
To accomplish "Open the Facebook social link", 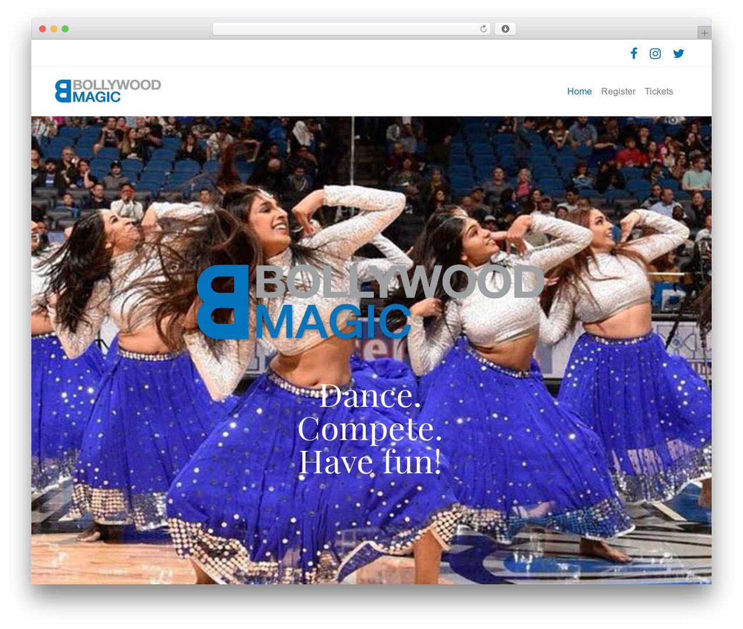I will [x=634, y=53].
